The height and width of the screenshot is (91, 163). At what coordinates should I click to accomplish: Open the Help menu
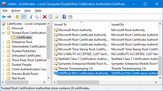[x=38, y=11]
